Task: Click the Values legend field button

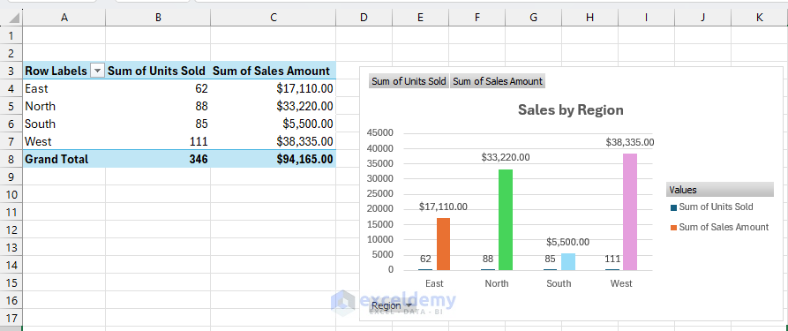Action: (720, 190)
